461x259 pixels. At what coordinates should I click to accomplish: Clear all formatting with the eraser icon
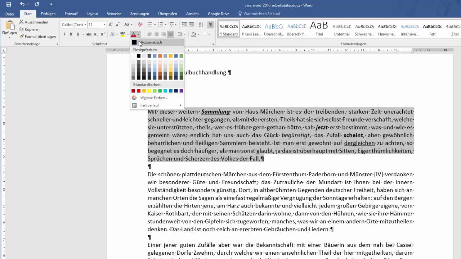(x=140, y=24)
